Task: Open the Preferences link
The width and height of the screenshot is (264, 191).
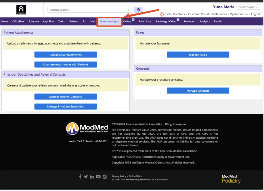Action: click(x=219, y=14)
